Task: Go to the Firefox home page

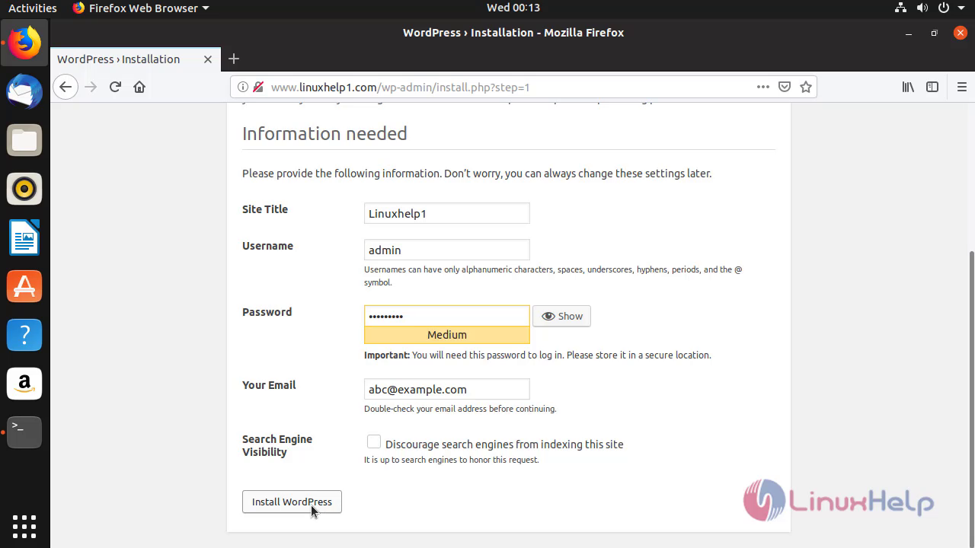Action: 139,87
